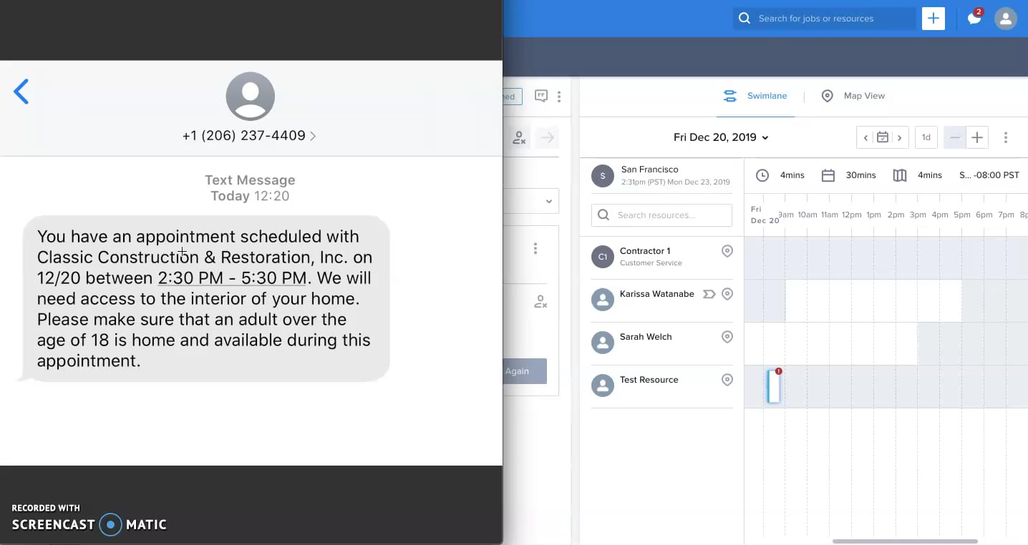This screenshot has width=1028, height=545.
Task: Click the calendar icon showing 30mins
Action: click(828, 175)
